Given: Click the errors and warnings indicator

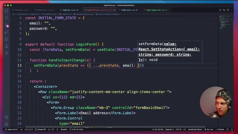Looking at the screenshot, I should tap(29, 130).
